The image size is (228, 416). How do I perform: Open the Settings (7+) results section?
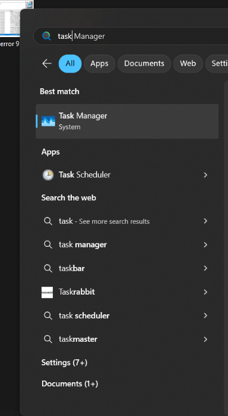(65, 363)
